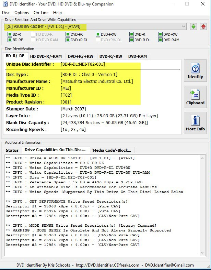Click the Recording Speeds value [1x , 2x , 4x]
Image resolution: width=211 pixels, height=270 pixels.
pos(73,130)
